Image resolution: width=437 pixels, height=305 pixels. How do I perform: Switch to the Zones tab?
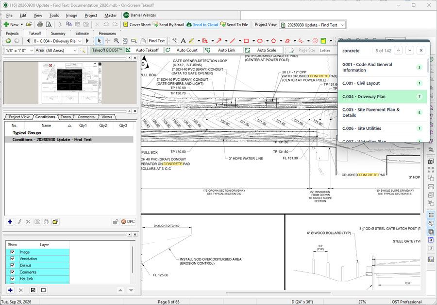tap(66, 117)
